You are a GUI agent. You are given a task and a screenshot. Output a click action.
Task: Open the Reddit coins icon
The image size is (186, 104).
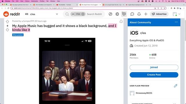[x=117, y=14]
